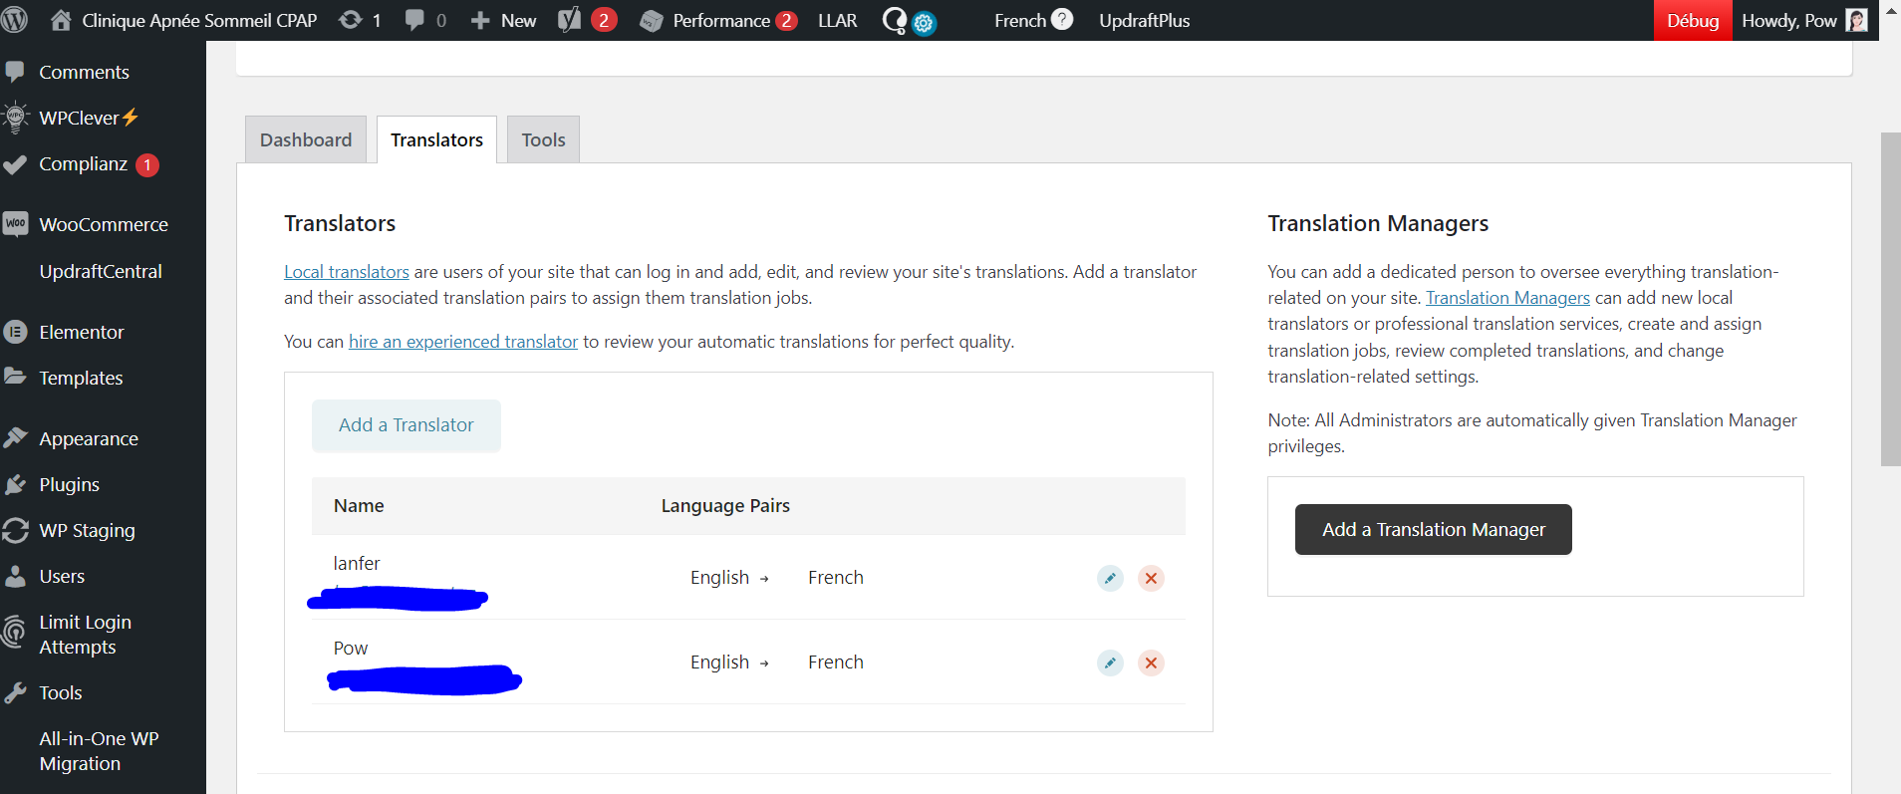
Task: Click the Add a Translator button
Action: coord(406,425)
